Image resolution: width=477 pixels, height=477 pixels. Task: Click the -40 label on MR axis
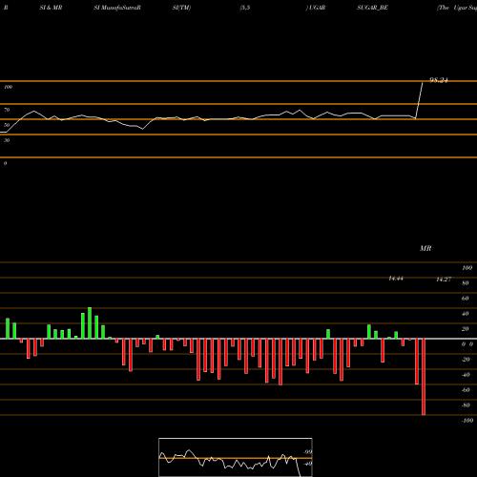tap(466, 375)
